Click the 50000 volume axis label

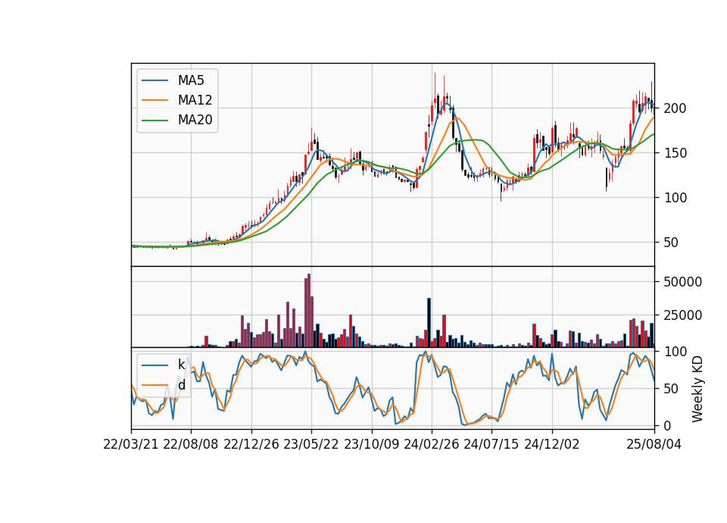682,282
